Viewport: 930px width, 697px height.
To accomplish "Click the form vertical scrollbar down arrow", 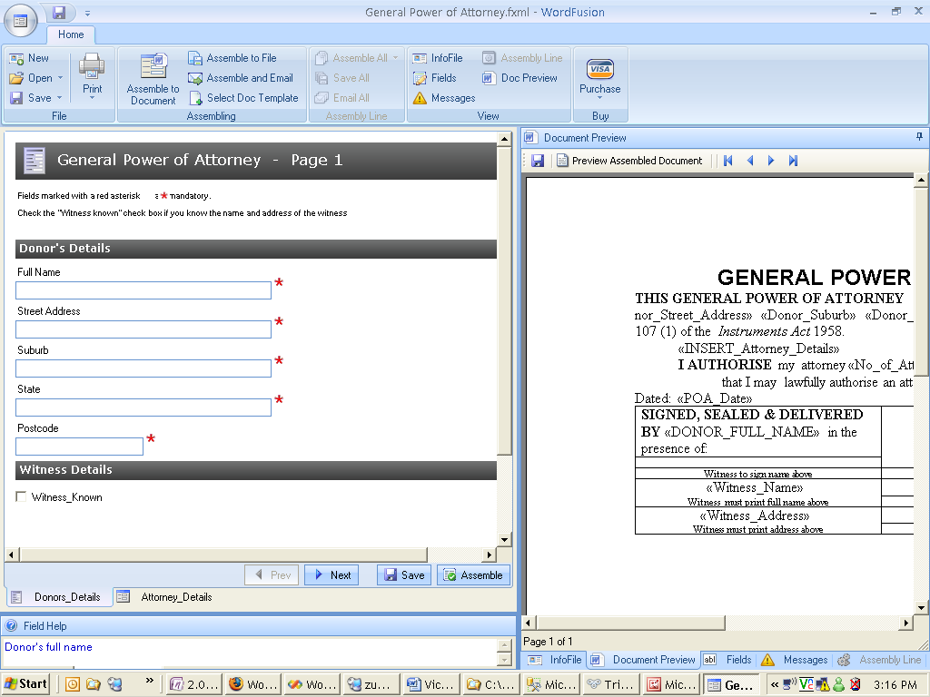I will point(504,539).
